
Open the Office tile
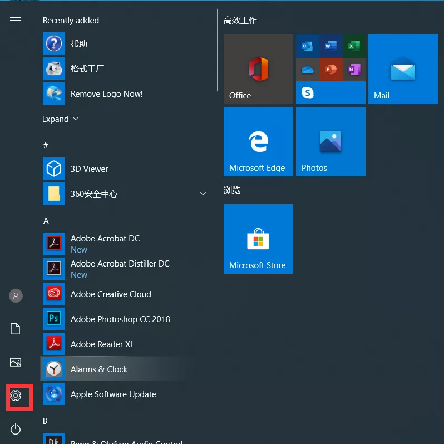pos(258,69)
